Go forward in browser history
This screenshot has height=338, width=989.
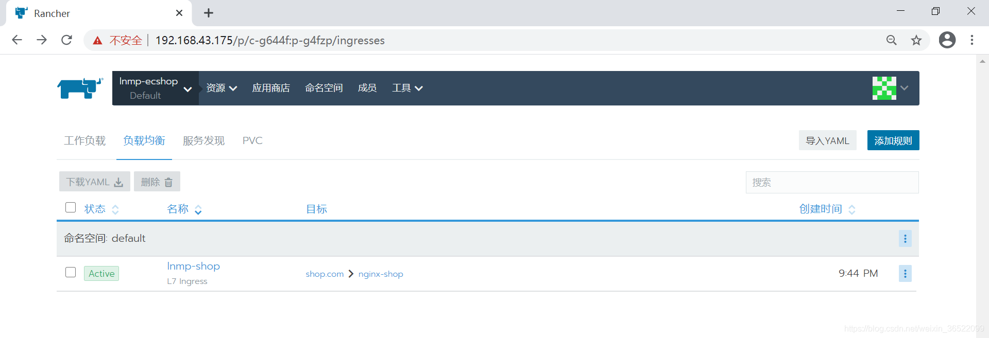point(42,40)
